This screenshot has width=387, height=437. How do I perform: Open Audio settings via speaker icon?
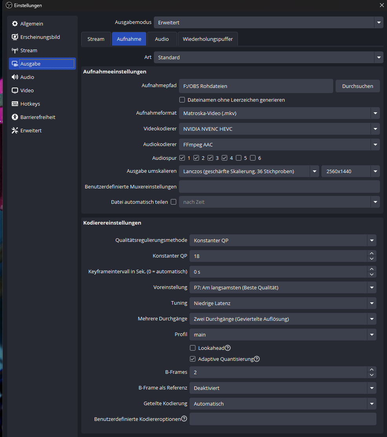pyautogui.click(x=15, y=77)
